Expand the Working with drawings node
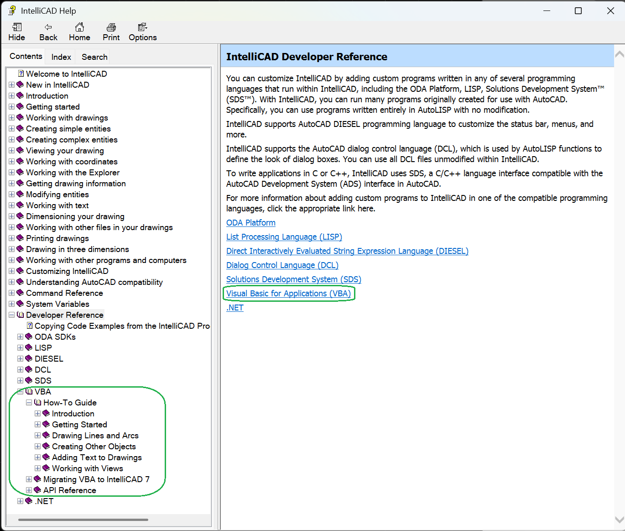The height and width of the screenshot is (531, 625). click(x=12, y=118)
